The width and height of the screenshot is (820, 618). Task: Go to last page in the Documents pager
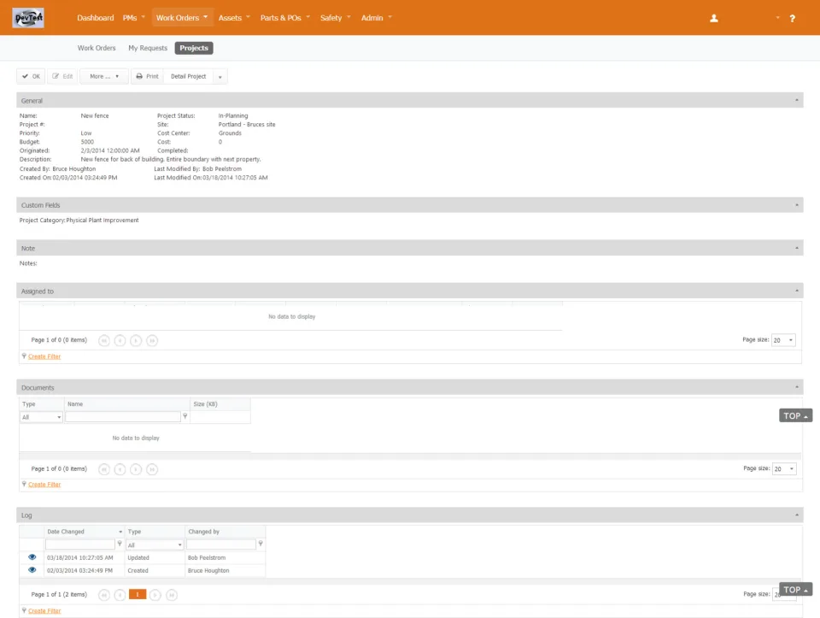pyautogui.click(x=152, y=469)
